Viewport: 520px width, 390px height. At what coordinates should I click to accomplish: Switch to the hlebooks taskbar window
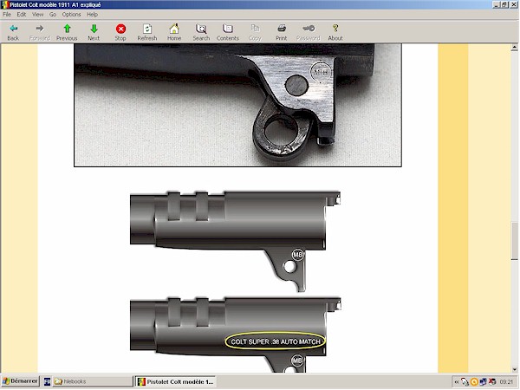(x=93, y=381)
